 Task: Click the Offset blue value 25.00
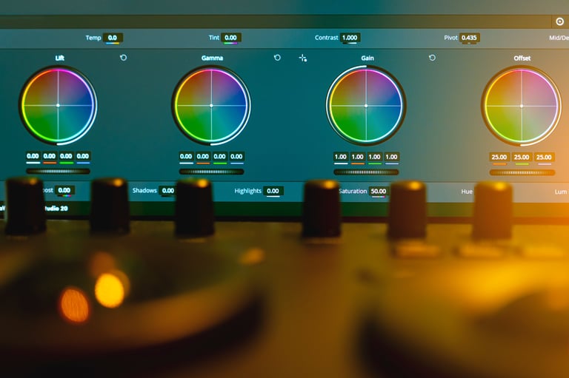coord(544,158)
